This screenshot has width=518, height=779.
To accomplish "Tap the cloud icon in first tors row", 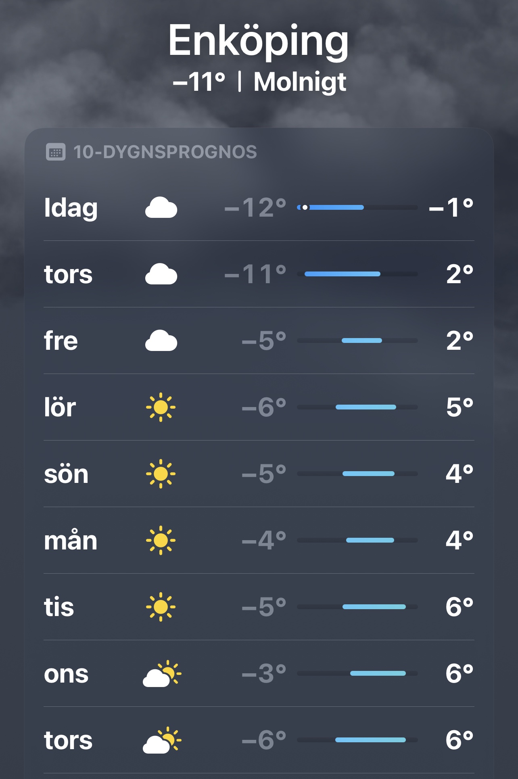I will tap(161, 274).
